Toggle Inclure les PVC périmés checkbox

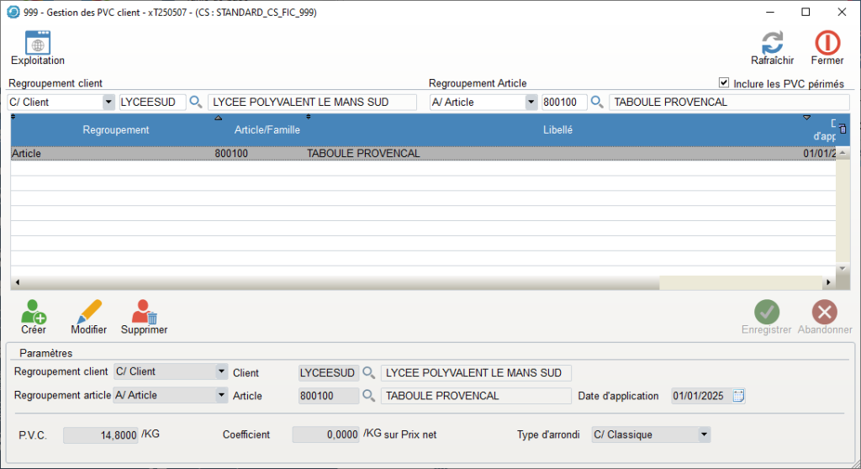point(723,83)
